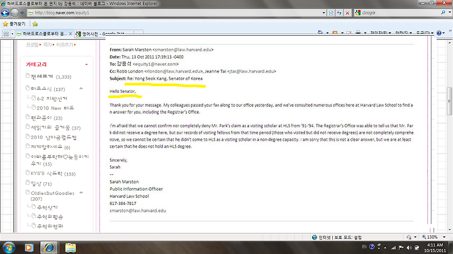
Task: Collapse the 마포소식 subcategory arrow
Action: [81, 88]
